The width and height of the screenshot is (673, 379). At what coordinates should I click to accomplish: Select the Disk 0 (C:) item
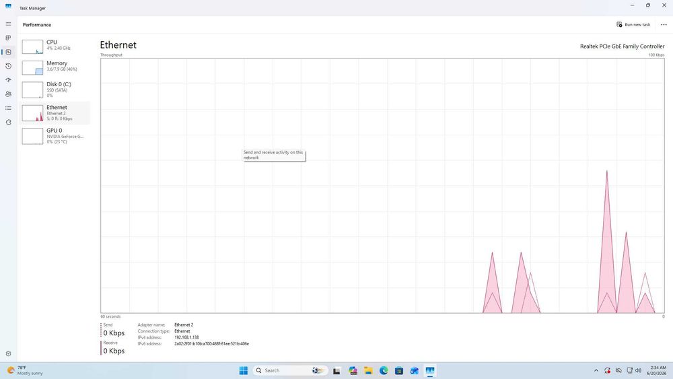tap(55, 90)
